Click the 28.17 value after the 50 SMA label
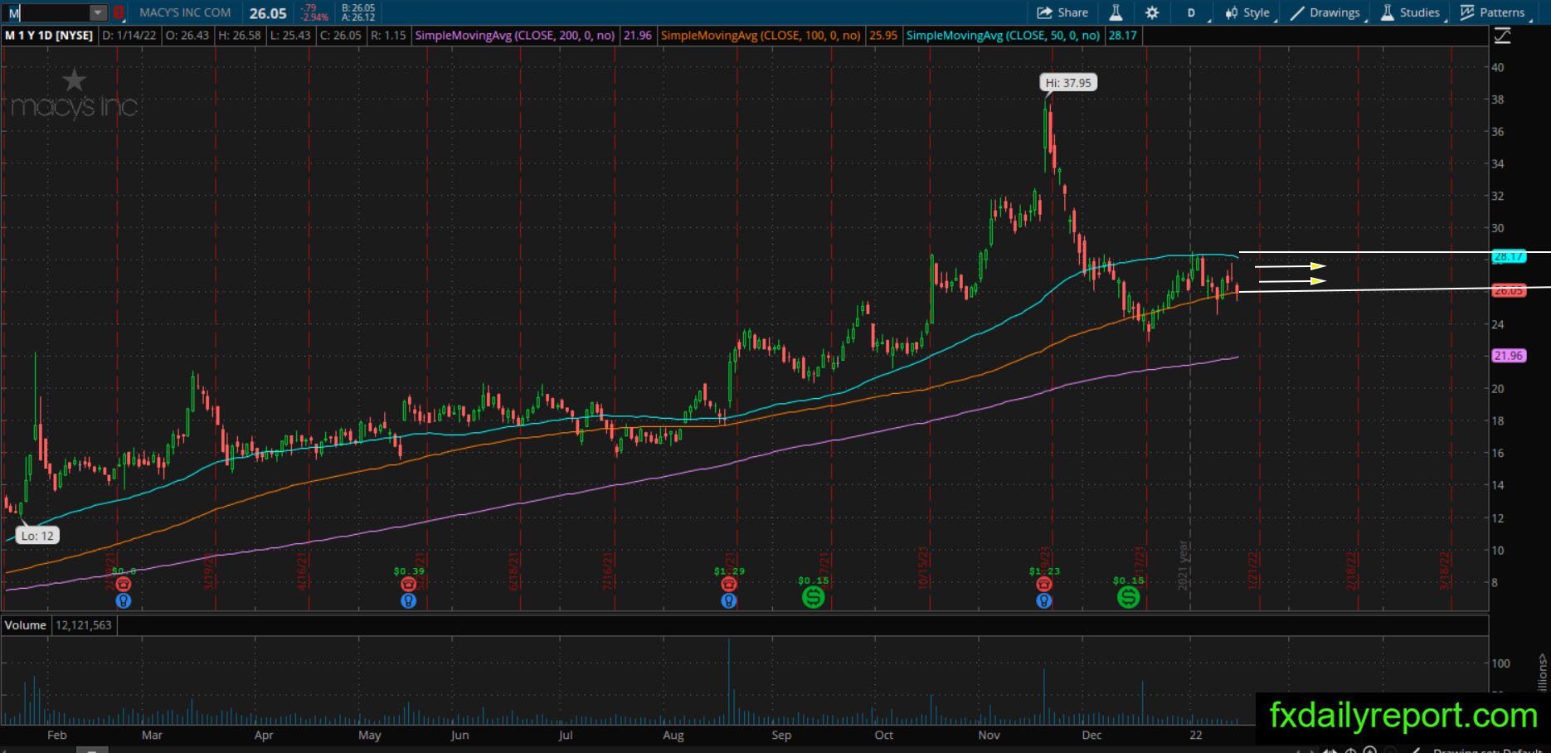 click(1122, 36)
